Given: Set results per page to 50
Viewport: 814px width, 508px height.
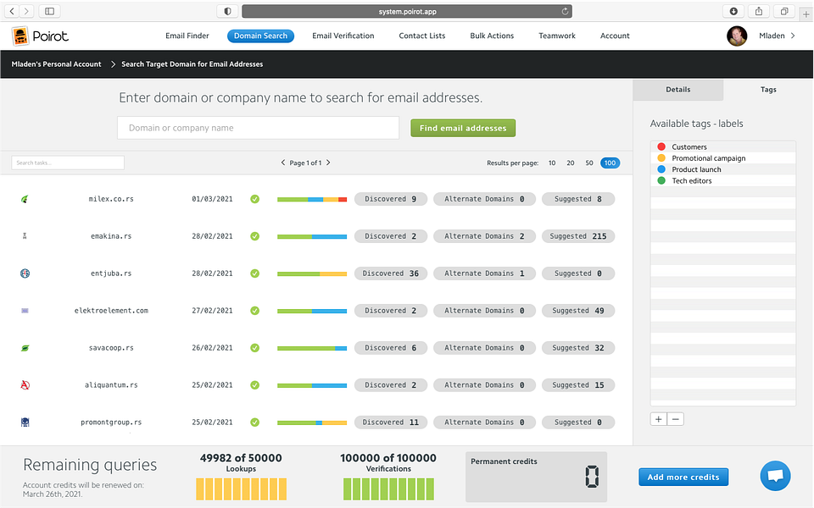Looking at the screenshot, I should click(x=589, y=163).
